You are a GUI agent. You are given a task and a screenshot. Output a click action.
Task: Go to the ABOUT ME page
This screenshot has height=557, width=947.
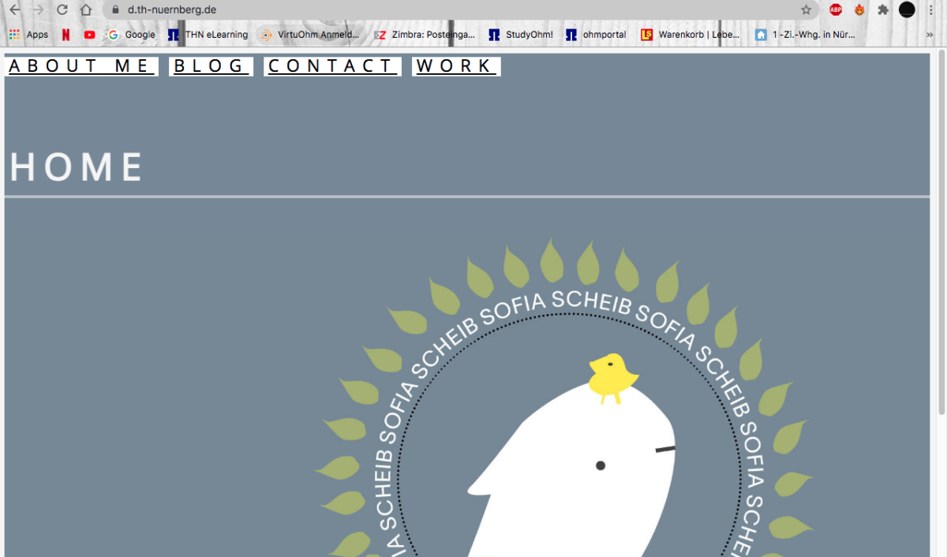81,66
